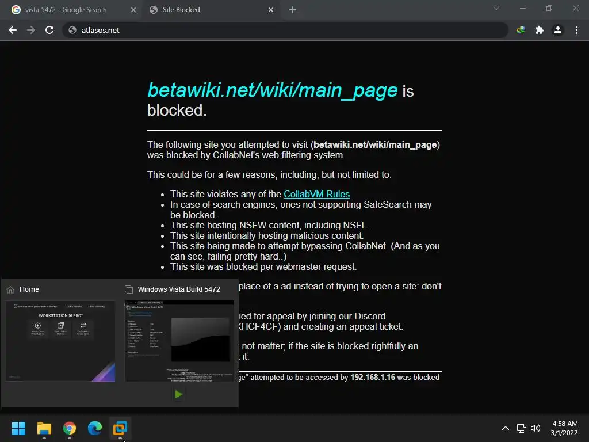
Task: Click the blocked IP address 192.168.1.16 text
Action: [373, 377]
